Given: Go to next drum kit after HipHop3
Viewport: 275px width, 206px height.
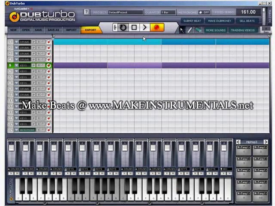Looking at the screenshot, I should click(266, 142).
